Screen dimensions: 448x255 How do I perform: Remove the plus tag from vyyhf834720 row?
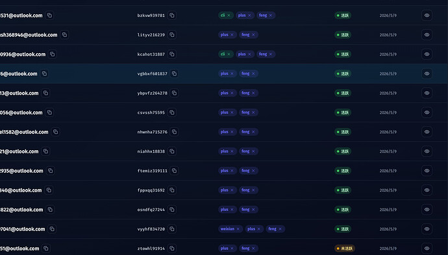pyautogui.click(x=259, y=228)
